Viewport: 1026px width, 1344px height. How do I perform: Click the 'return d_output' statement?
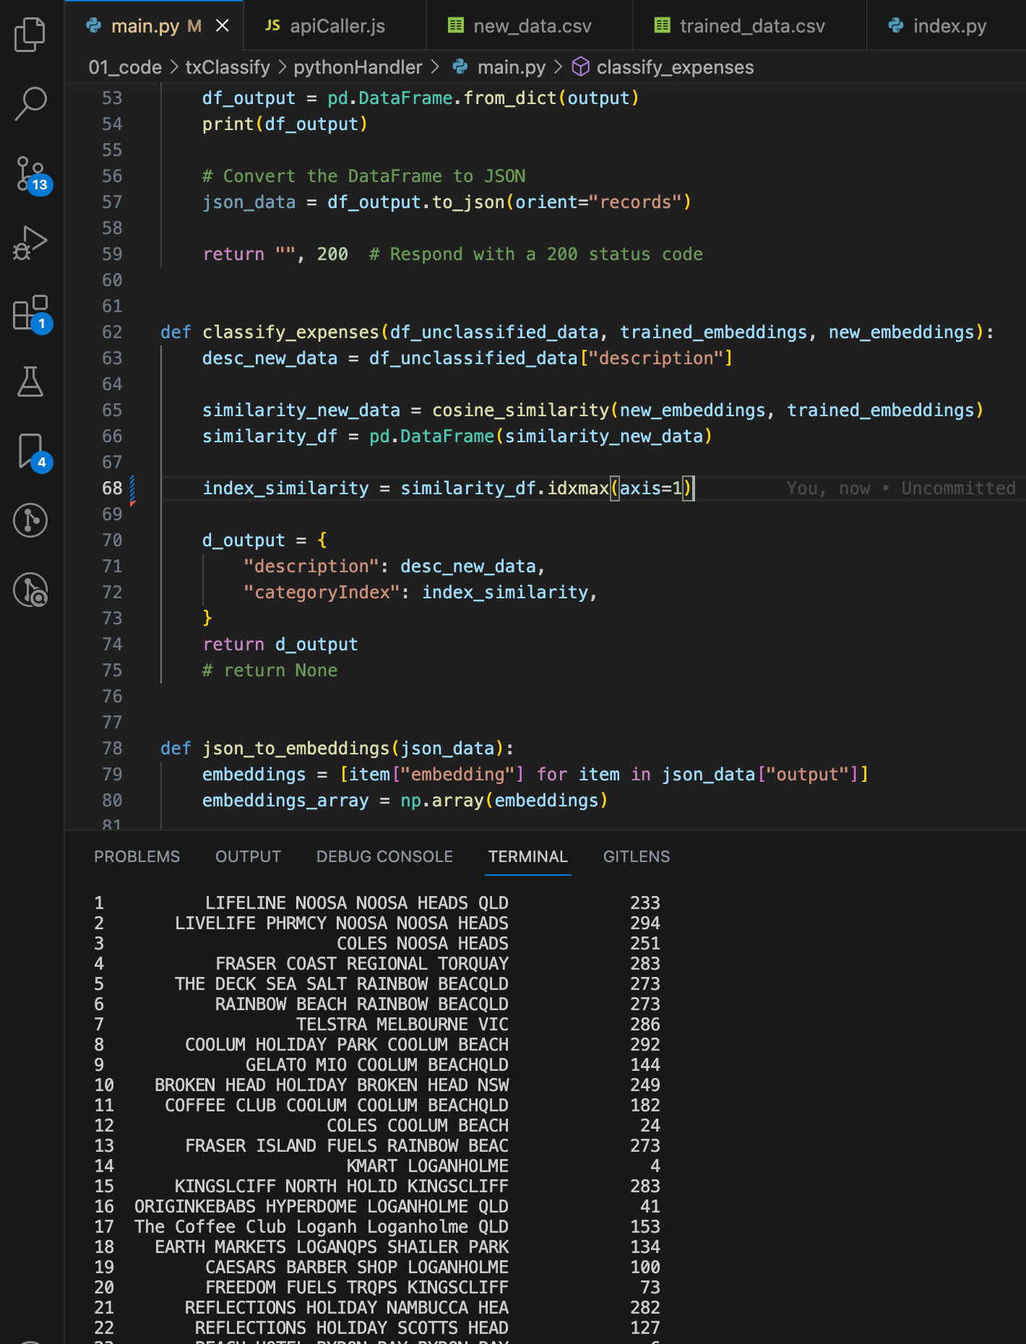(280, 644)
